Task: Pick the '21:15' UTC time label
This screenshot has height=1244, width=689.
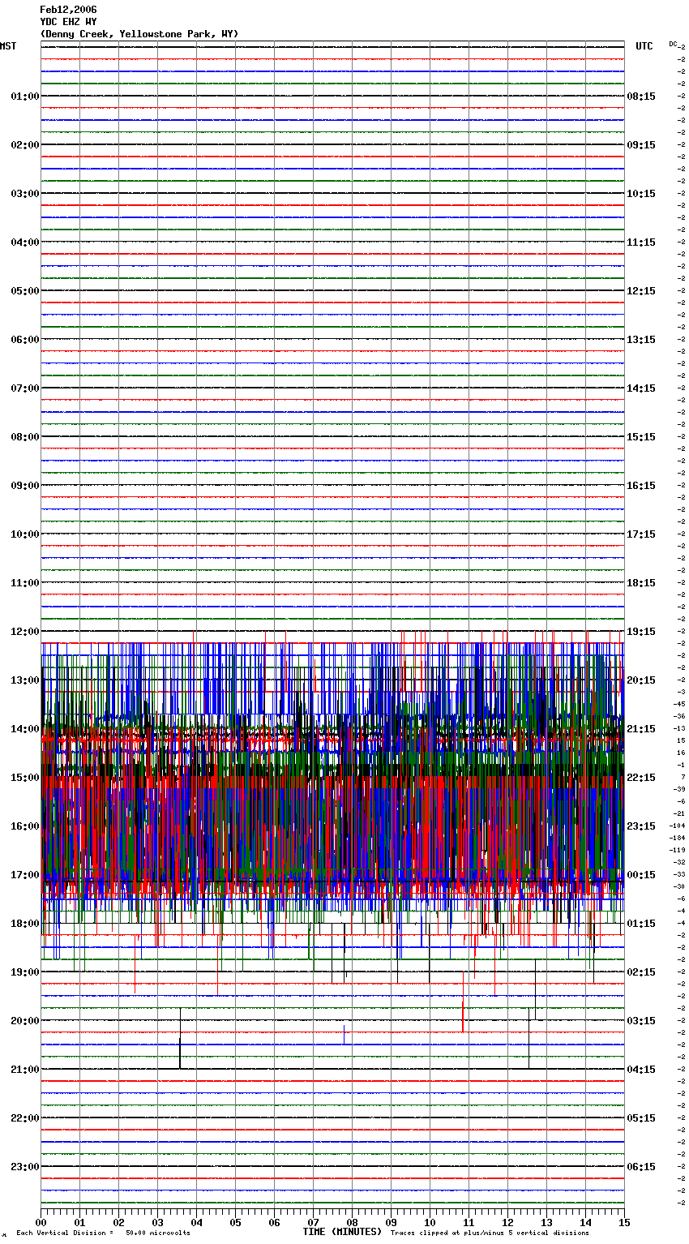Action: [641, 729]
